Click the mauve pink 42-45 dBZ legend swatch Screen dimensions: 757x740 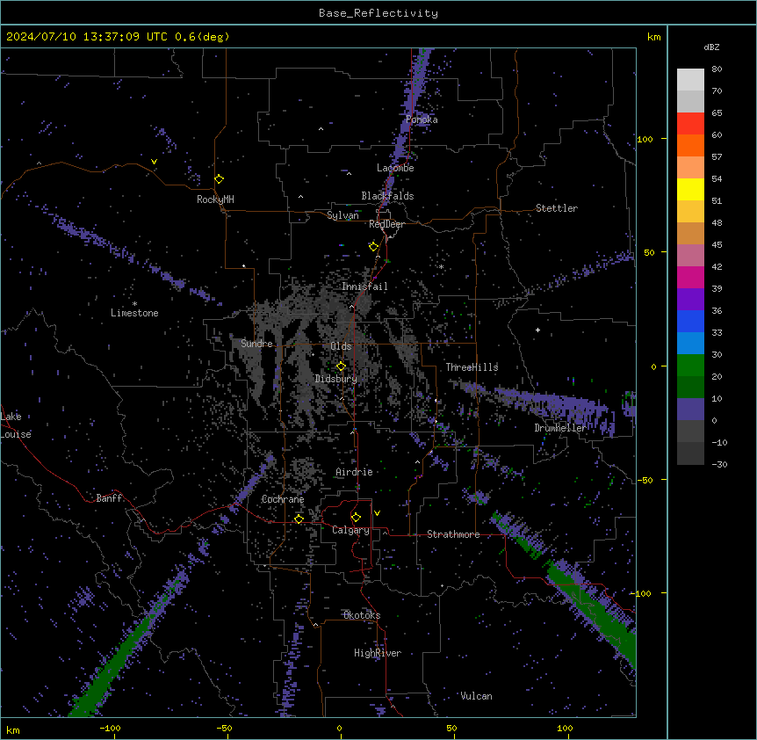[690, 256]
